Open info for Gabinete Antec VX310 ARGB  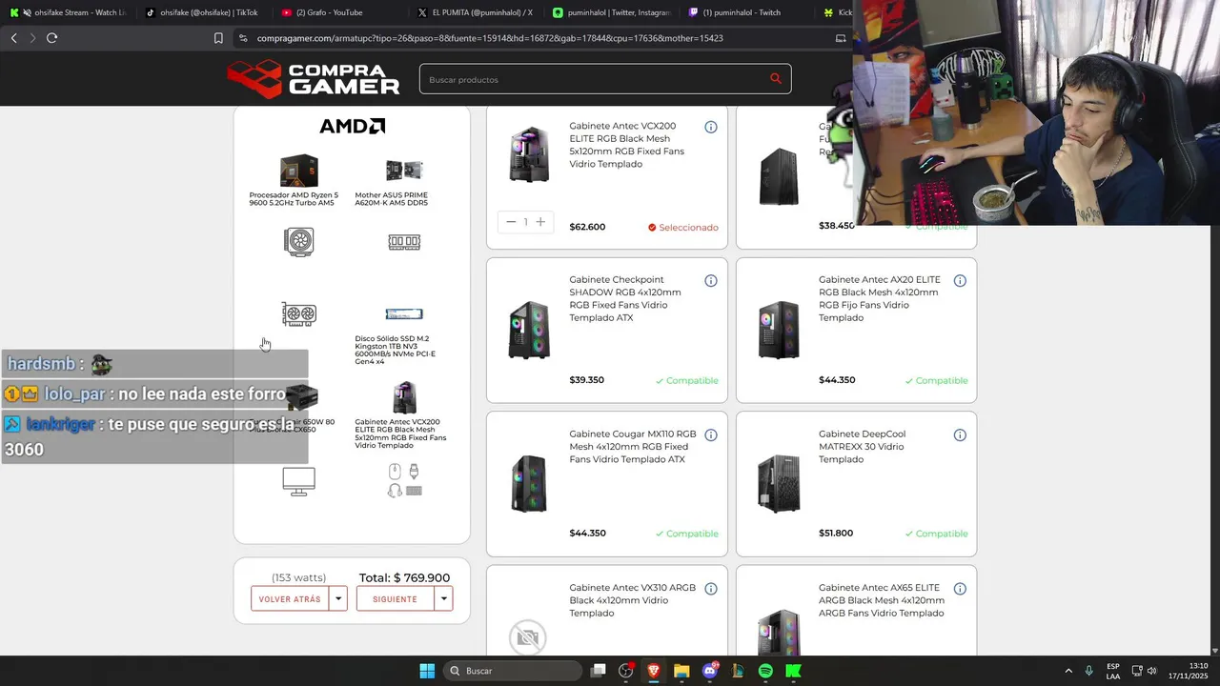tap(711, 589)
